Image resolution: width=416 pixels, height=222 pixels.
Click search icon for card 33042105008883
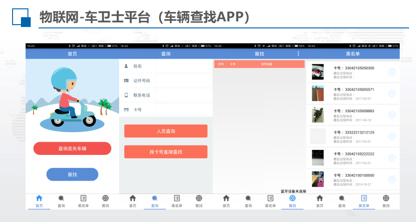click(x=392, y=115)
